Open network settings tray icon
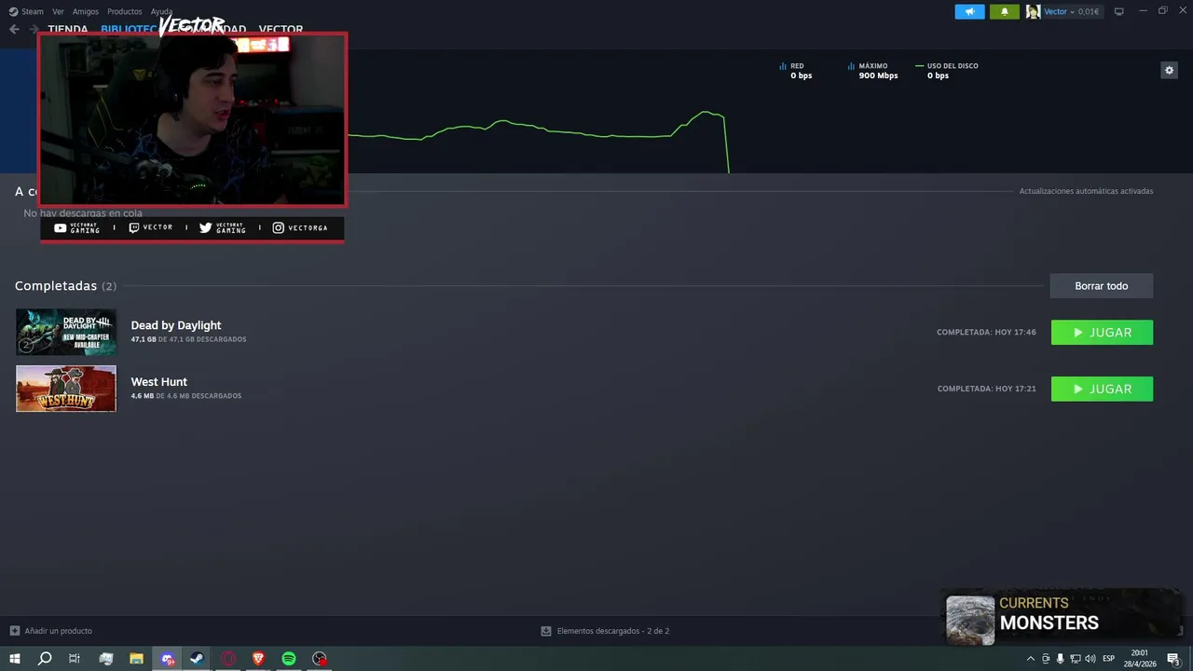 click(x=1076, y=659)
